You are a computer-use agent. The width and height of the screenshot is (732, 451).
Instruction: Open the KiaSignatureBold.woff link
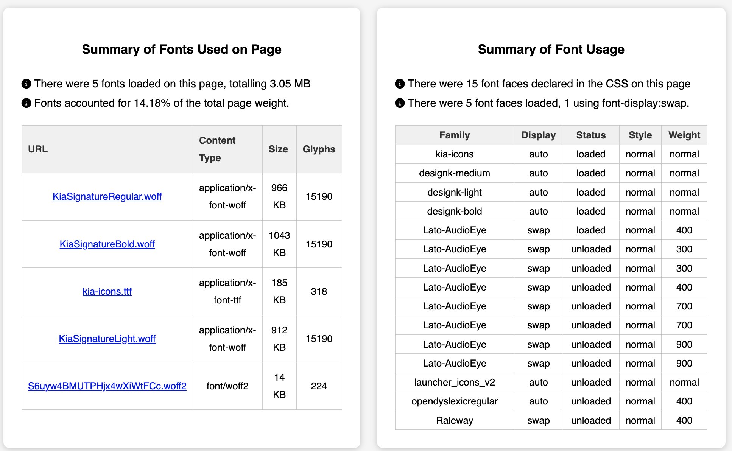pos(107,244)
